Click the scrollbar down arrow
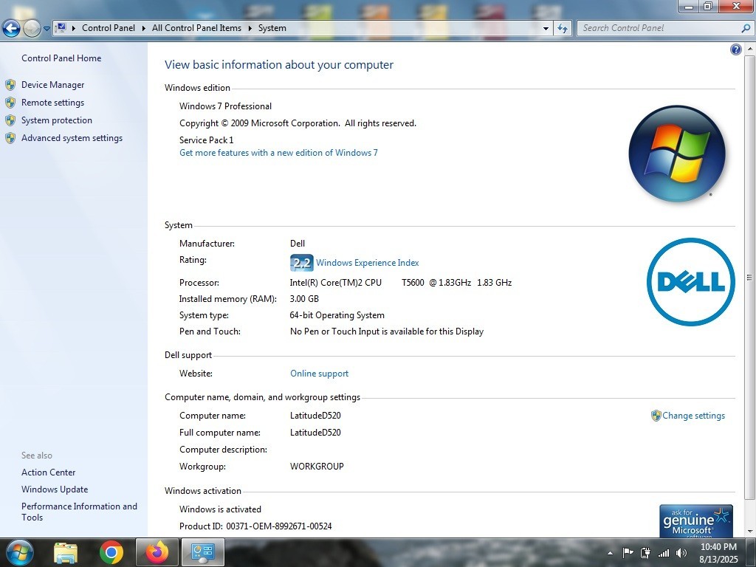Viewport: 756px width, 567px height. point(749,531)
